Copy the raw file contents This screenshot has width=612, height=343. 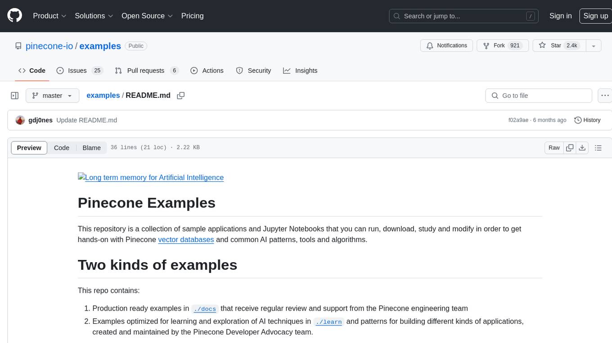click(570, 148)
